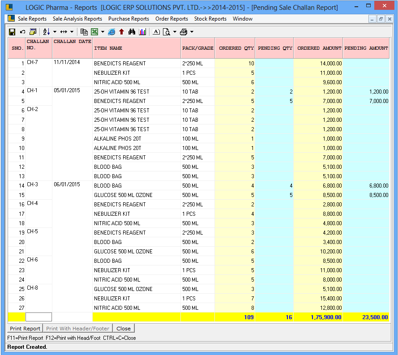Image resolution: width=398 pixels, height=355 pixels.
Task: Open report in Internet Explorer icon
Action: click(111, 32)
